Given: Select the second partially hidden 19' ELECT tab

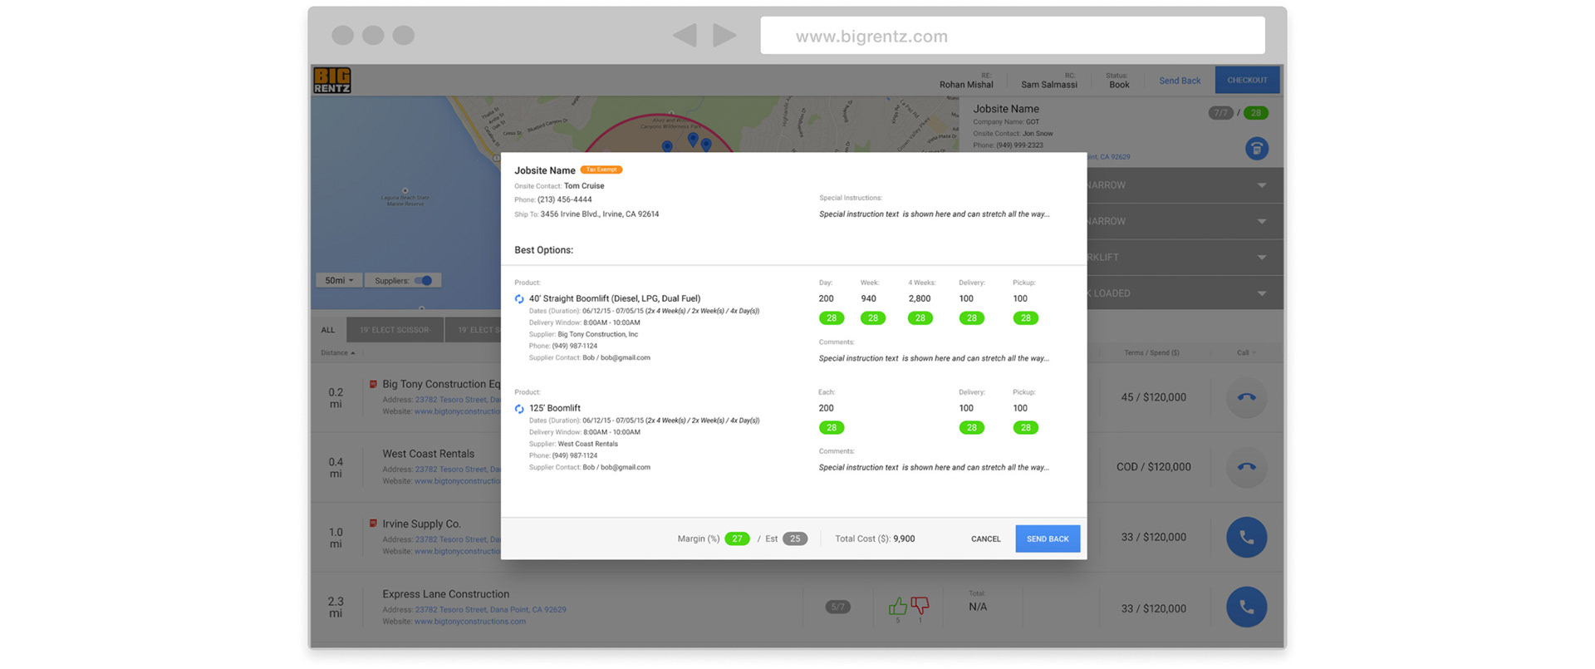Looking at the screenshot, I should [x=474, y=330].
